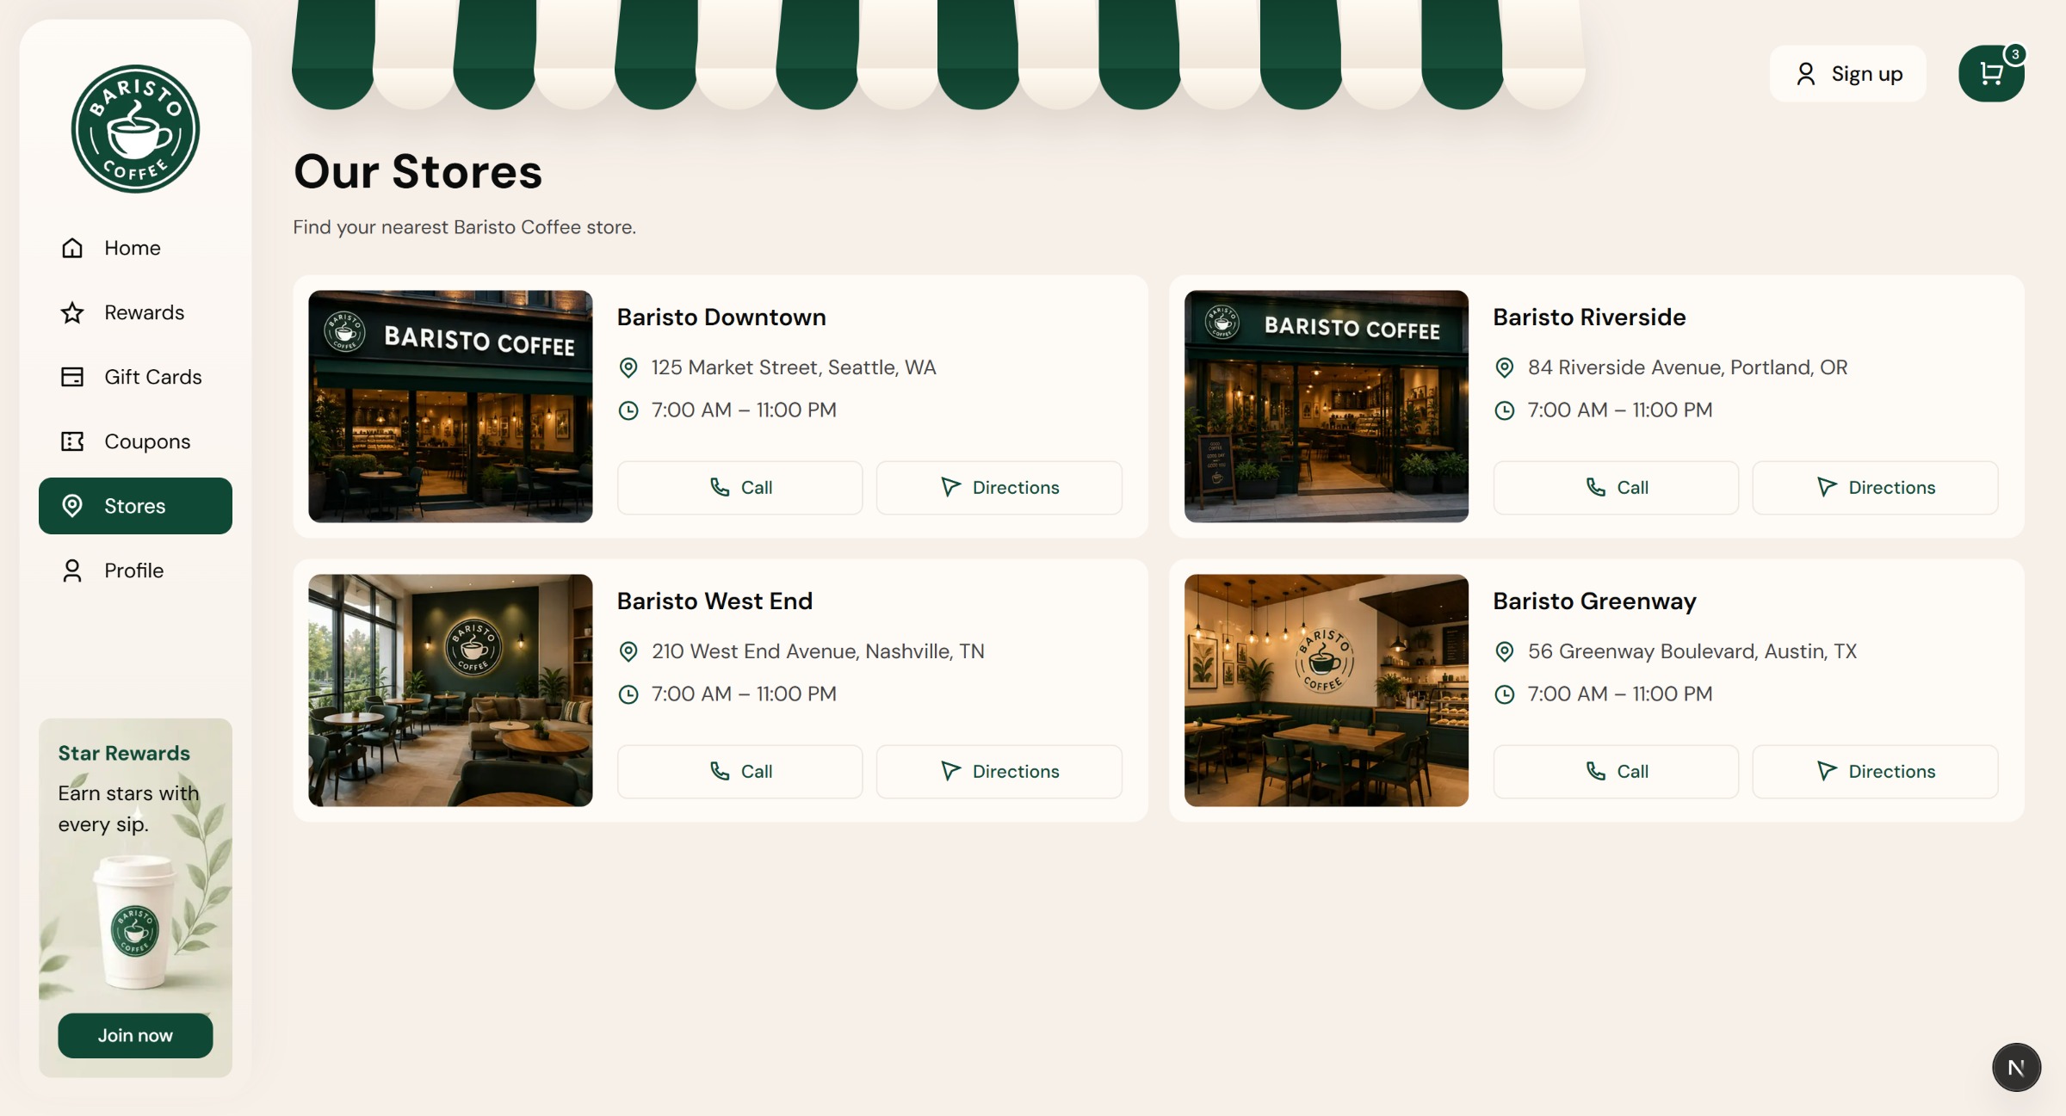Click the location pin icon for Baristo West End
Image resolution: width=2066 pixels, height=1116 pixels.
click(628, 652)
